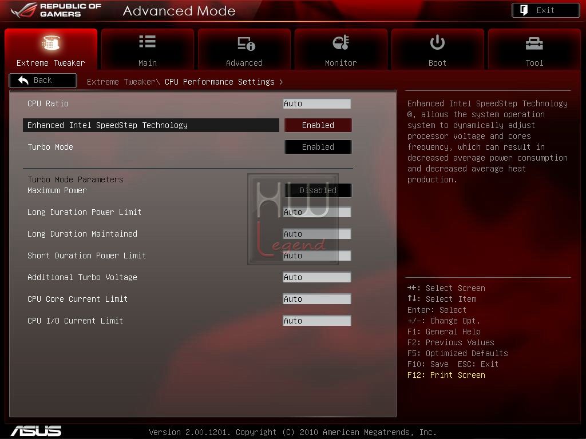Click F10: Save hint text
Screen dimensions: 586x439
[x=428, y=364]
